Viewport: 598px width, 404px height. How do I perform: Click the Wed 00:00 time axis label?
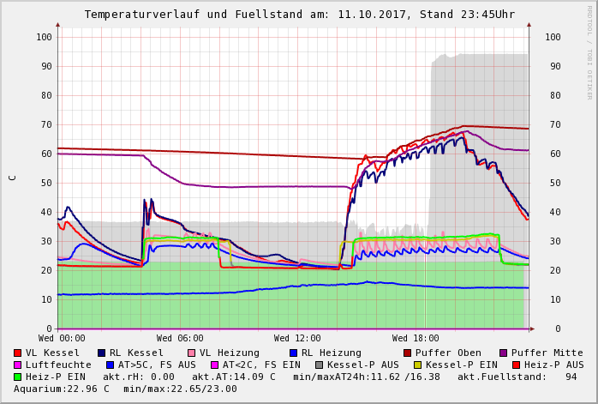(x=62, y=338)
